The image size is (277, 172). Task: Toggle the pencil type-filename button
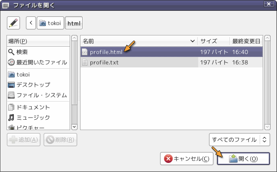coord(13,23)
